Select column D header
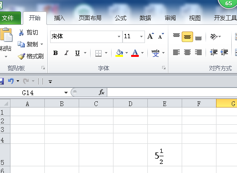The image size is (237, 173). coord(130,104)
